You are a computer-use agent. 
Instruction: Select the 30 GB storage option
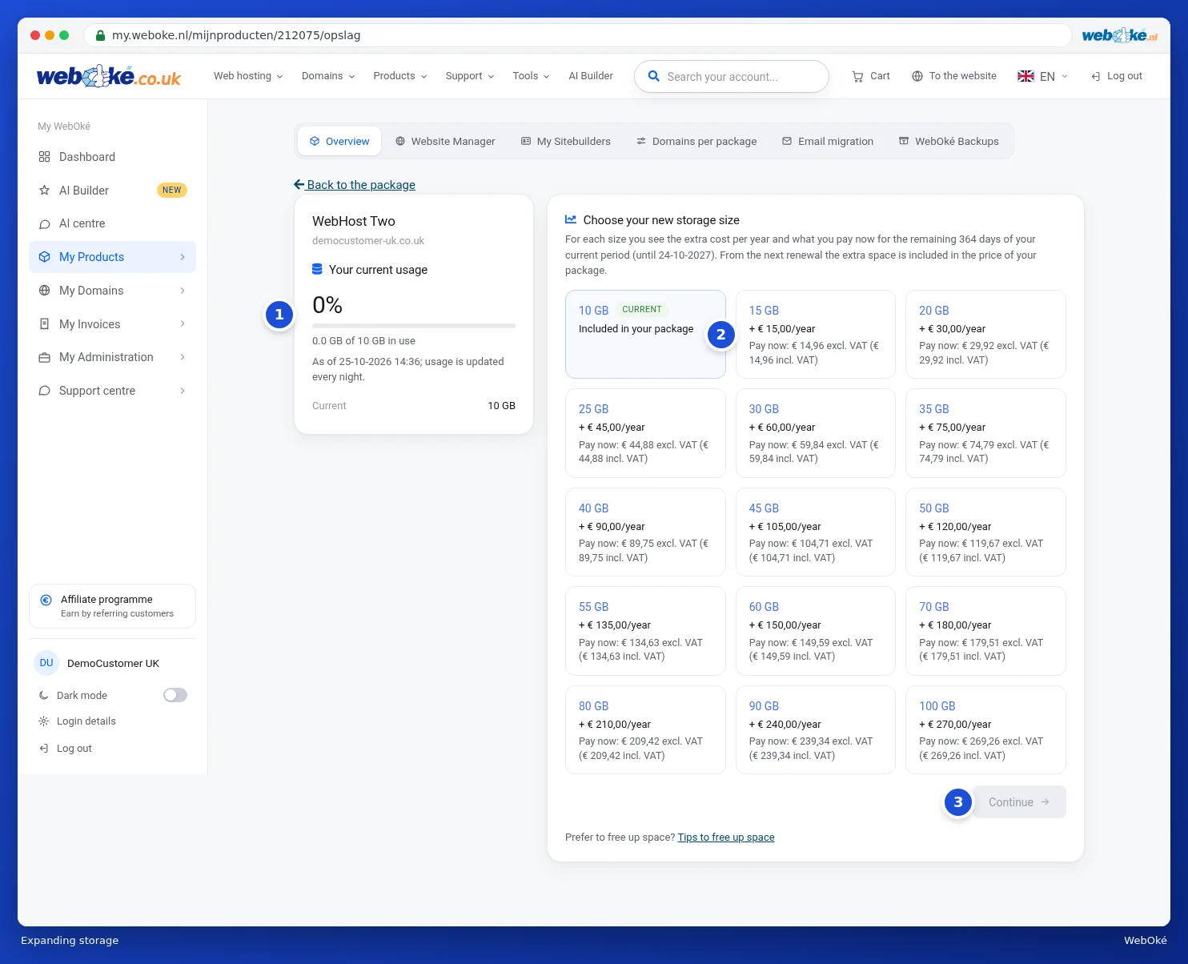[x=815, y=433]
